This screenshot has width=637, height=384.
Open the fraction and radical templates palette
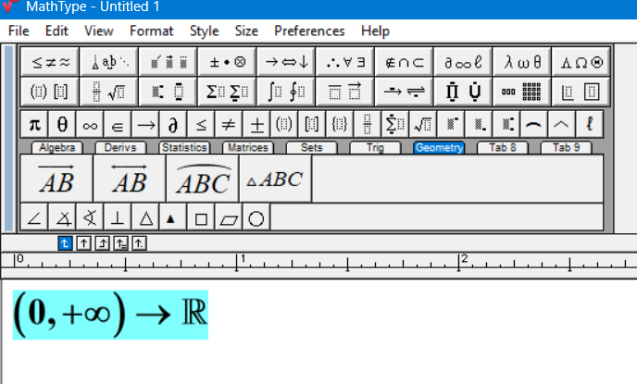(x=109, y=92)
